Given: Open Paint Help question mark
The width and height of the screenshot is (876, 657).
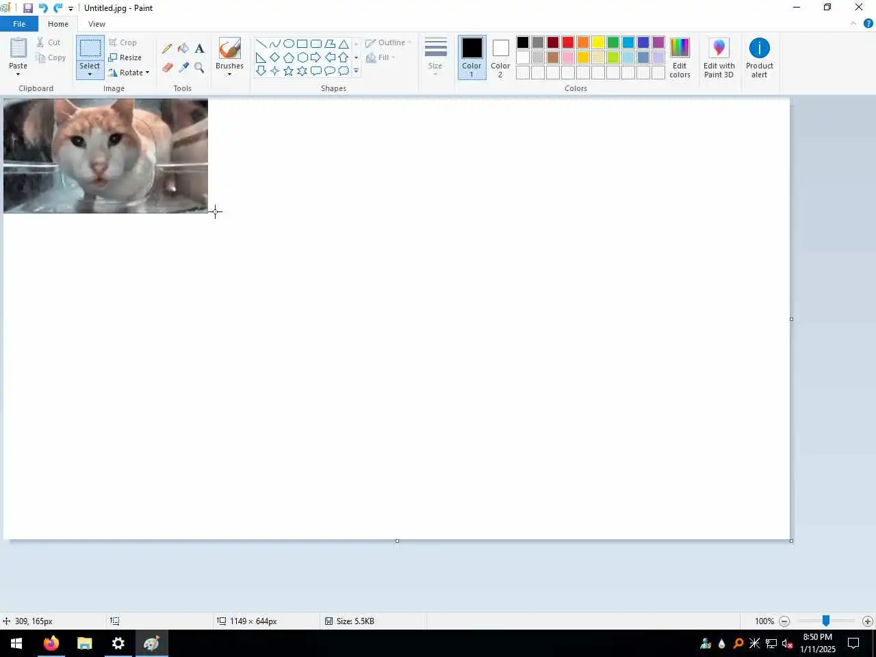Looking at the screenshot, I should (868, 24).
